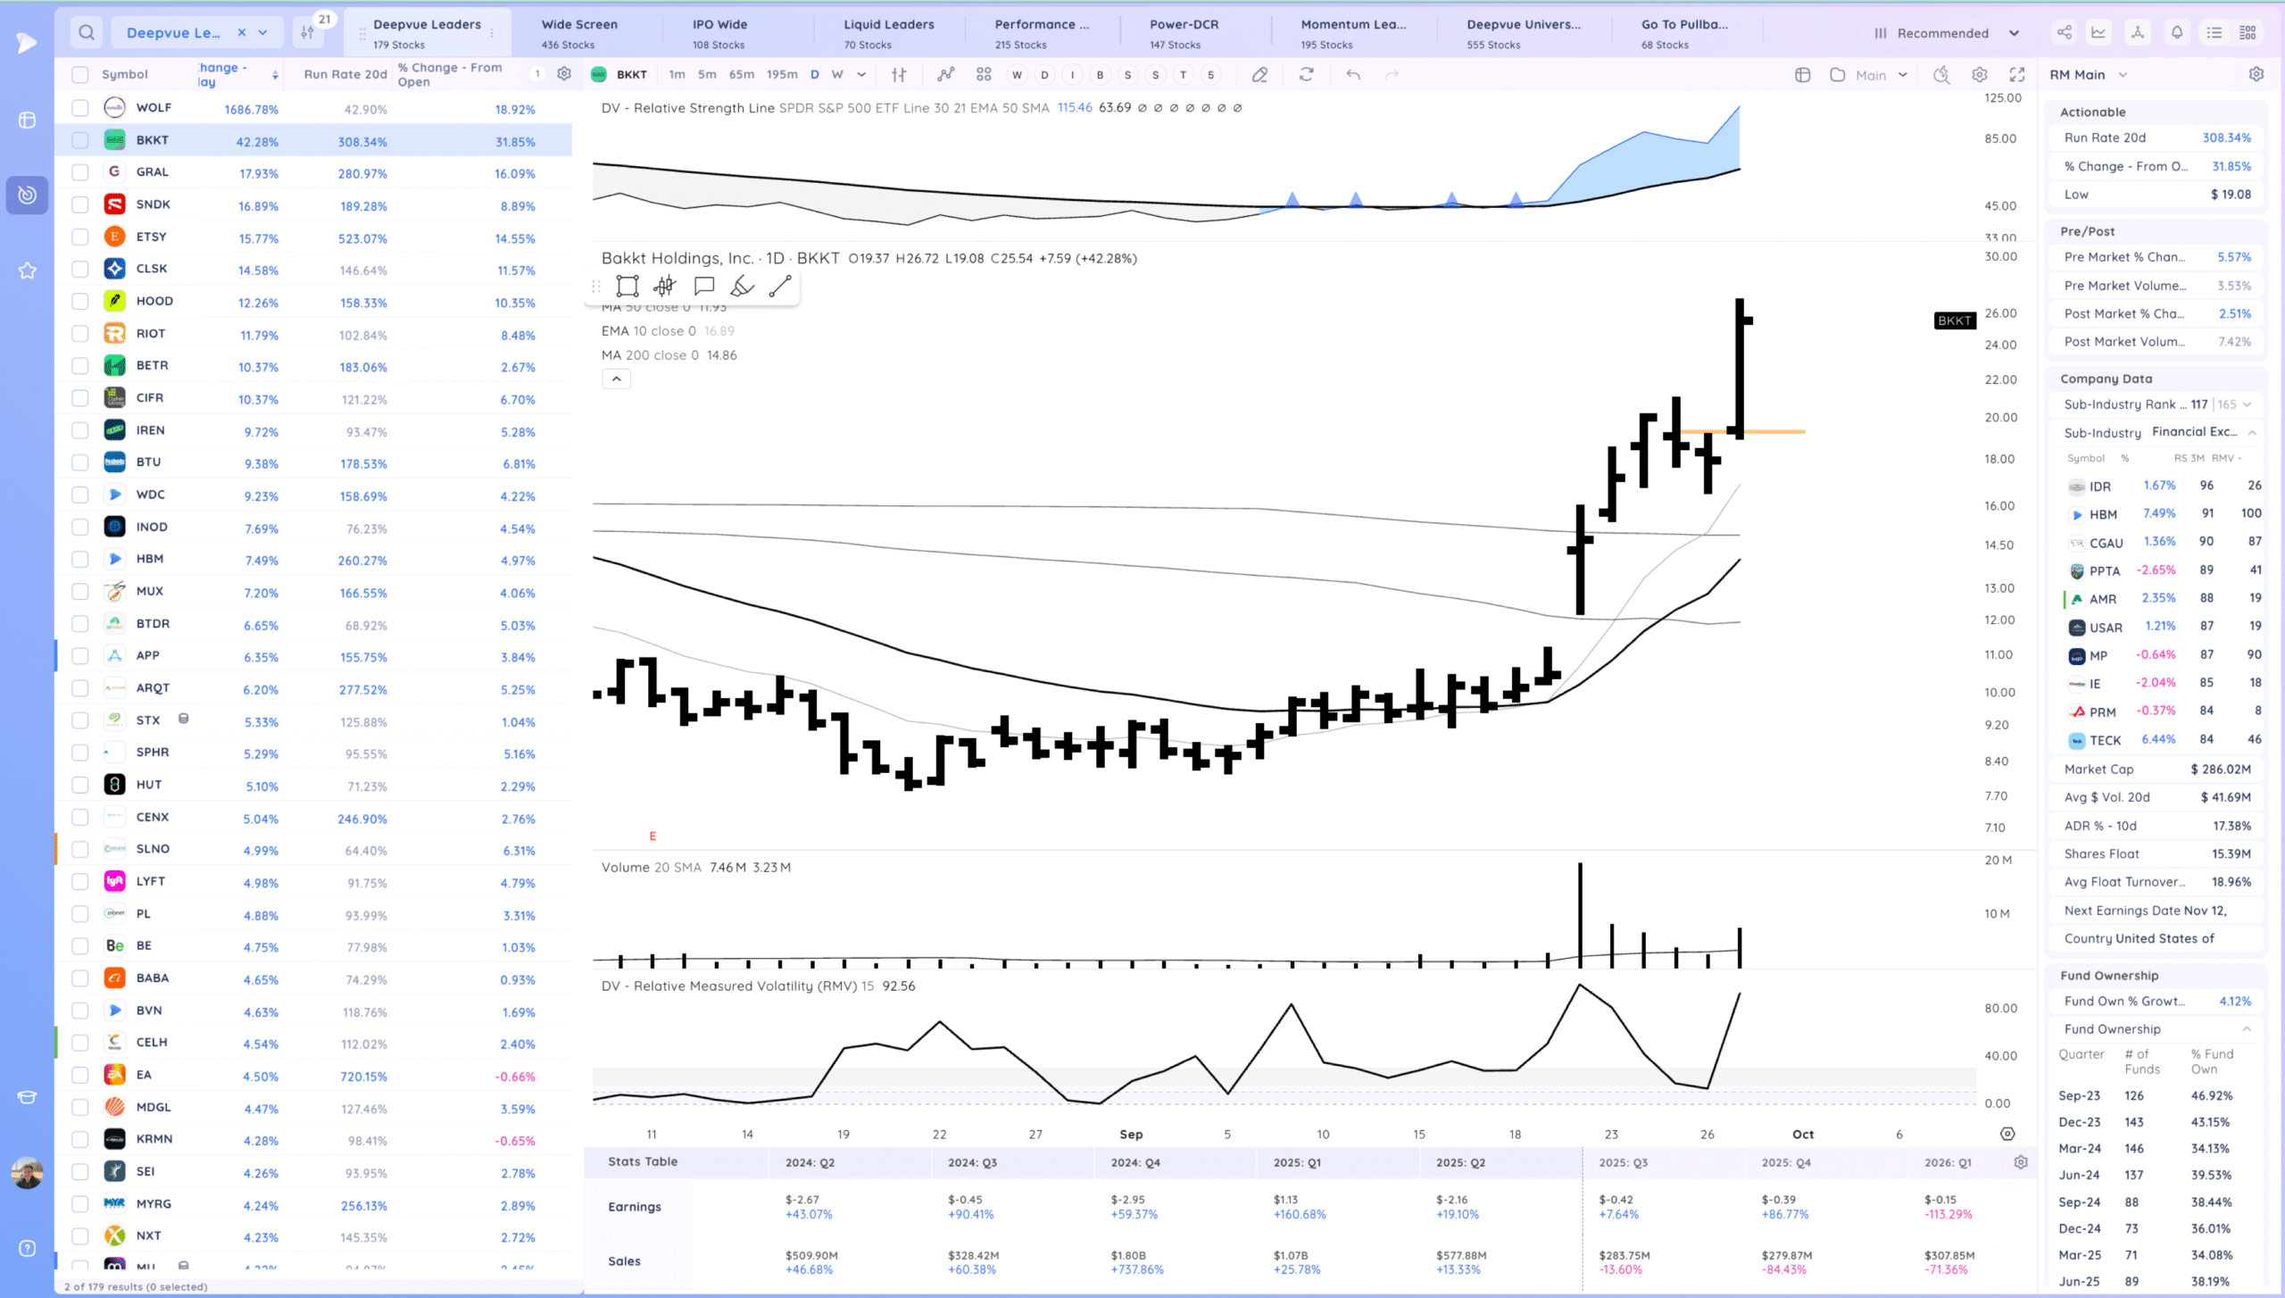Open the favorites star in left sidebar
This screenshot has width=2285, height=1298.
coord(27,270)
